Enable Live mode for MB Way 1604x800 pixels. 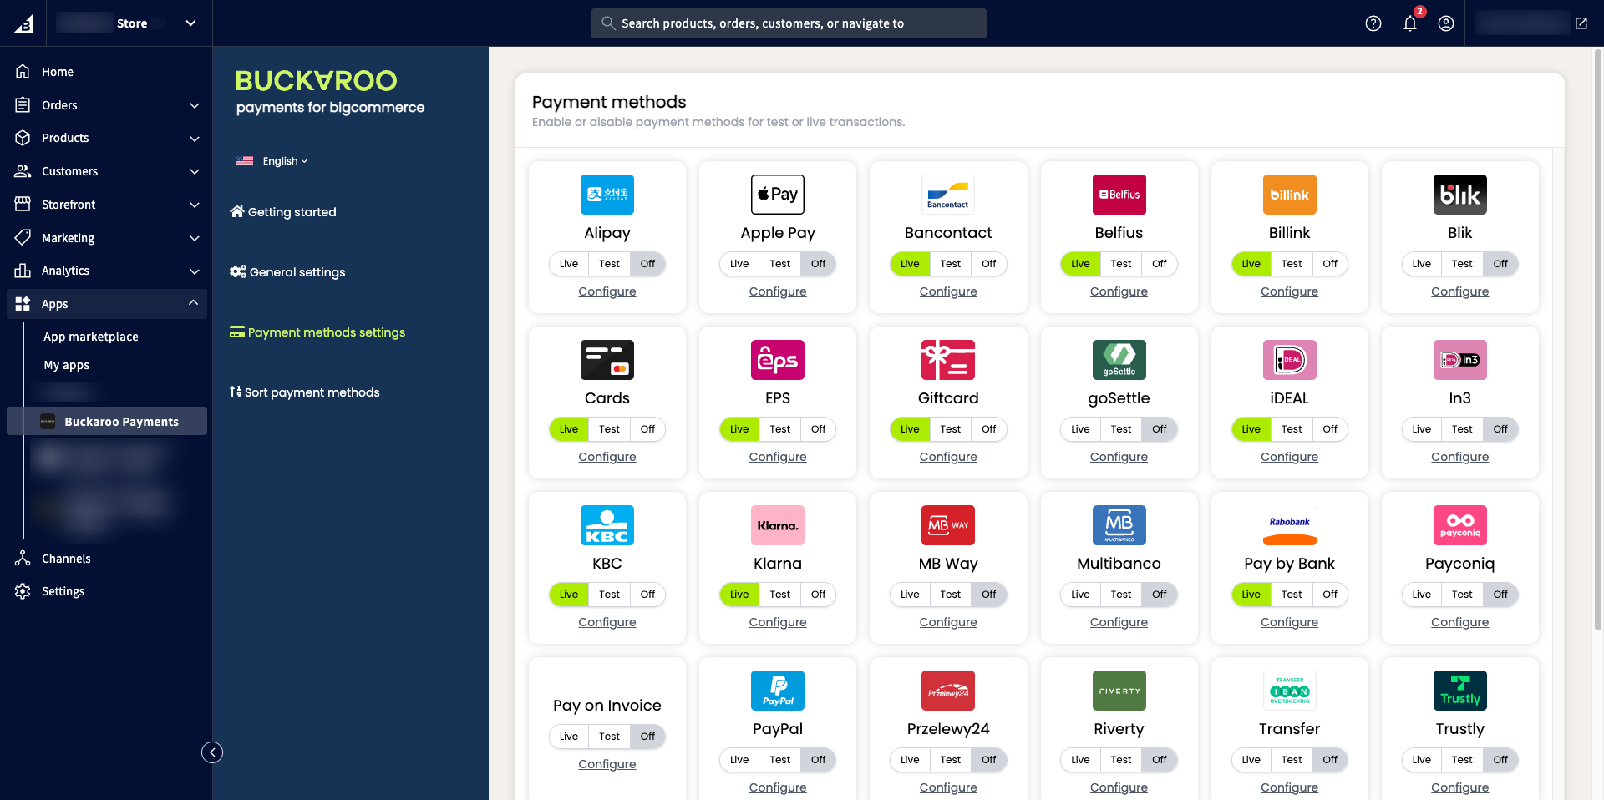910,595
